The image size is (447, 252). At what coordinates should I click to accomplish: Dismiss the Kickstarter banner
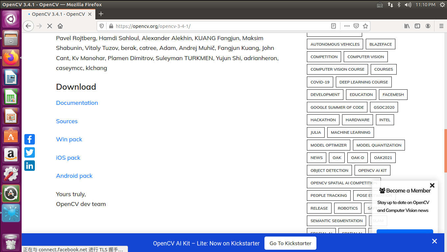[435, 241]
